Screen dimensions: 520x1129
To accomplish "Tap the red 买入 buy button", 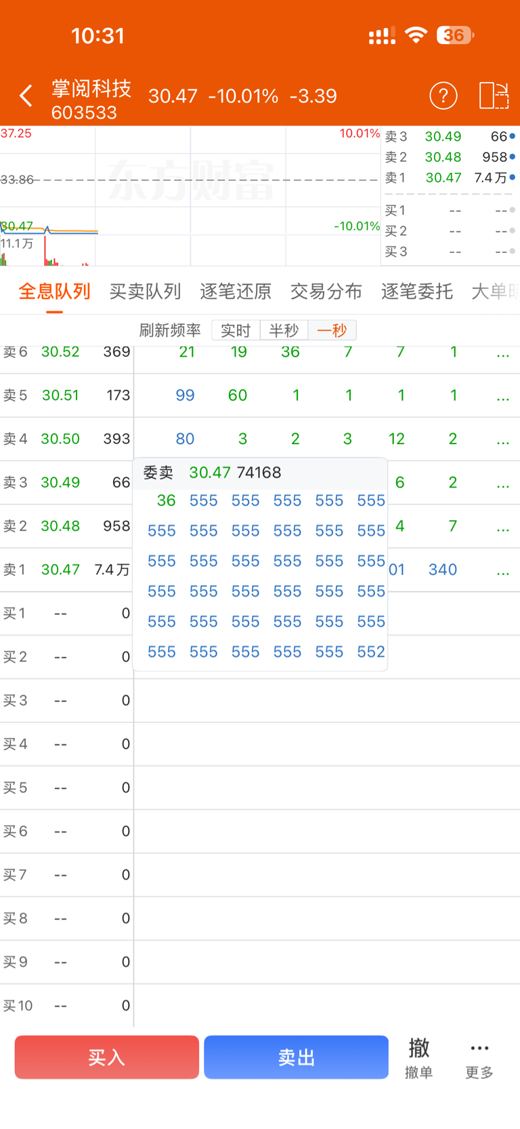I will click(x=107, y=1057).
